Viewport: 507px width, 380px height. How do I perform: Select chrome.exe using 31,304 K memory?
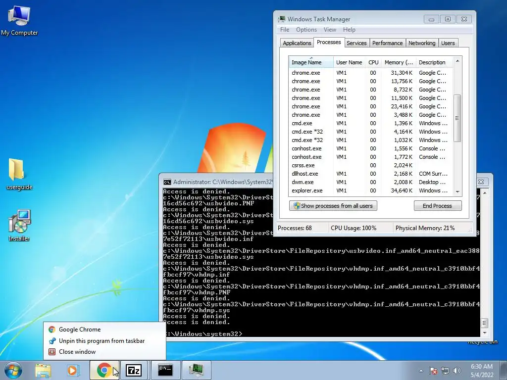(371, 73)
